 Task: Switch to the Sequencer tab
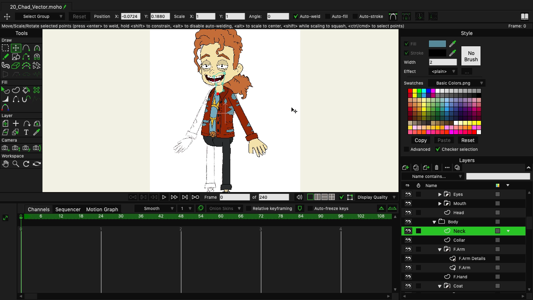[68, 209]
